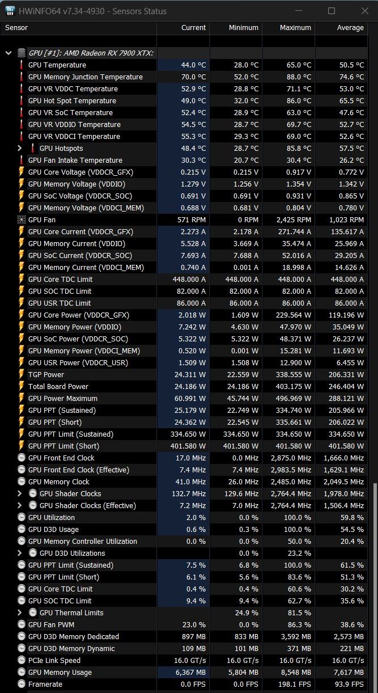Click lightning icon of GPU Core Voltage (VDDCR_GFX)
The width and height of the screenshot is (378, 693).
(22, 172)
